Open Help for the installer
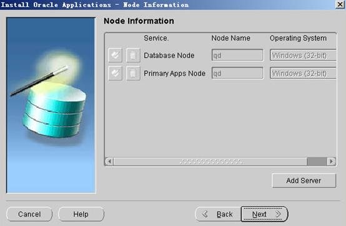Viewport: 346px width, 226px height. (81, 214)
